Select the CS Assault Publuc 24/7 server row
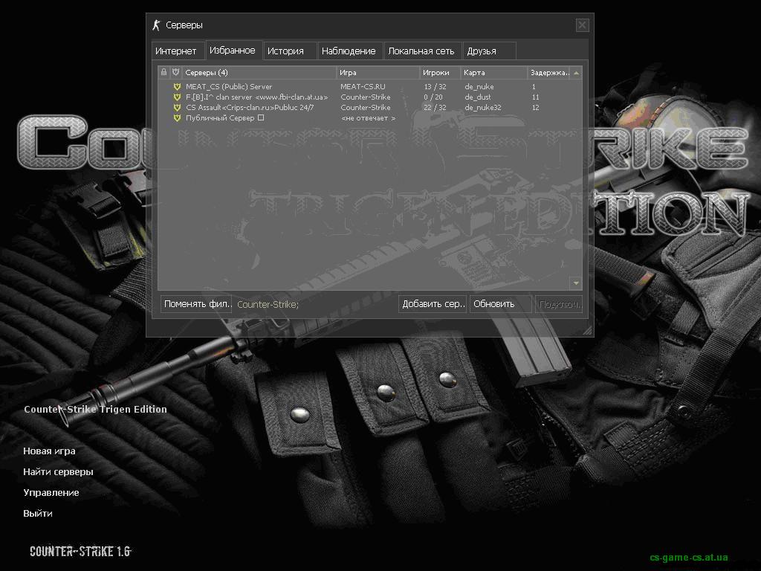This screenshot has height=571, width=761. pos(297,108)
